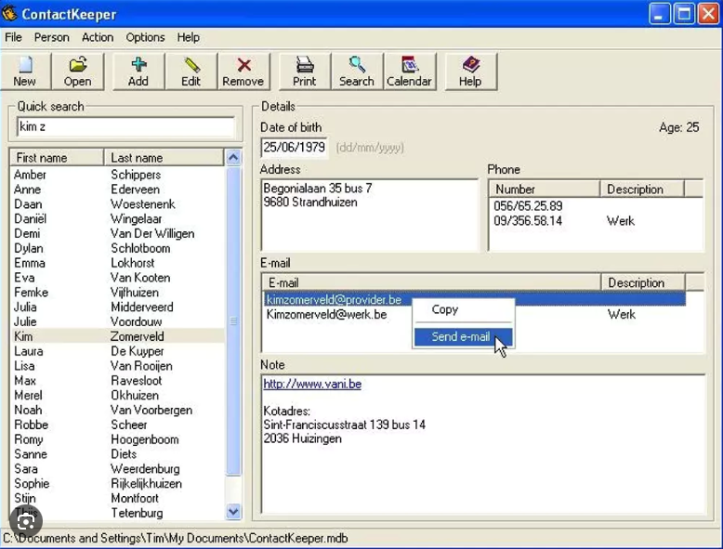Click the ContactKeeper.mdb status bar path
The image size is (723, 549).
point(176,539)
